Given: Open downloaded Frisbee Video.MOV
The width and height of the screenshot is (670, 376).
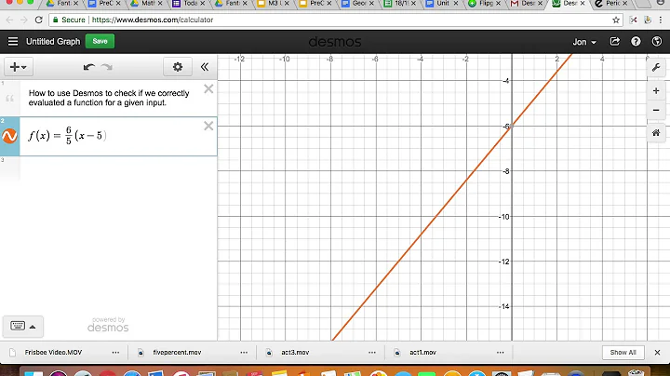Looking at the screenshot, I should [53, 353].
